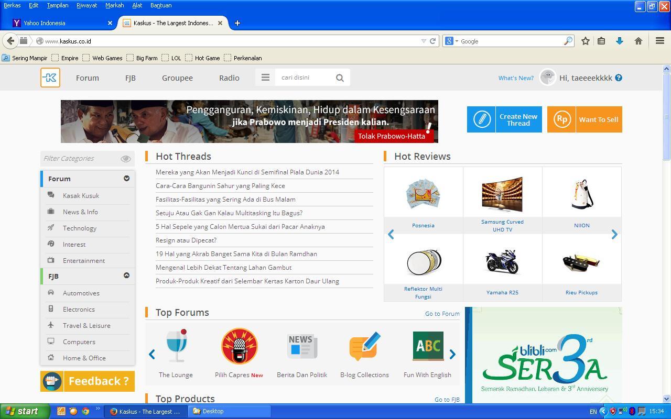Open the hamburger list icon beside search box
This screenshot has height=419, width=671.
(x=265, y=78)
